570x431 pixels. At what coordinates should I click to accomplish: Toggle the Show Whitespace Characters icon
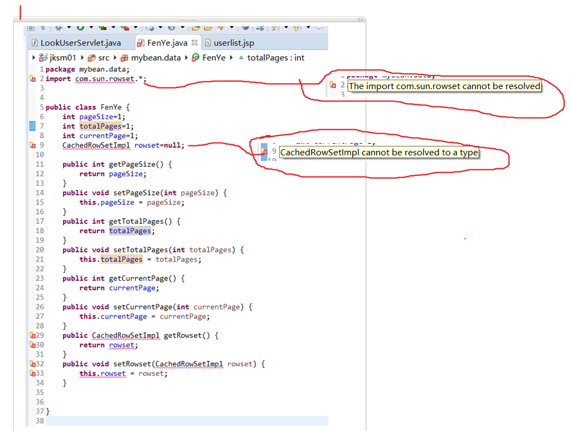click(x=43, y=28)
